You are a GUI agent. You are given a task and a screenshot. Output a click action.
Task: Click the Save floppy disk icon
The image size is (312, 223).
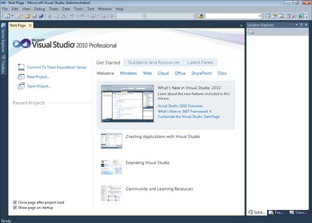coord(34,16)
